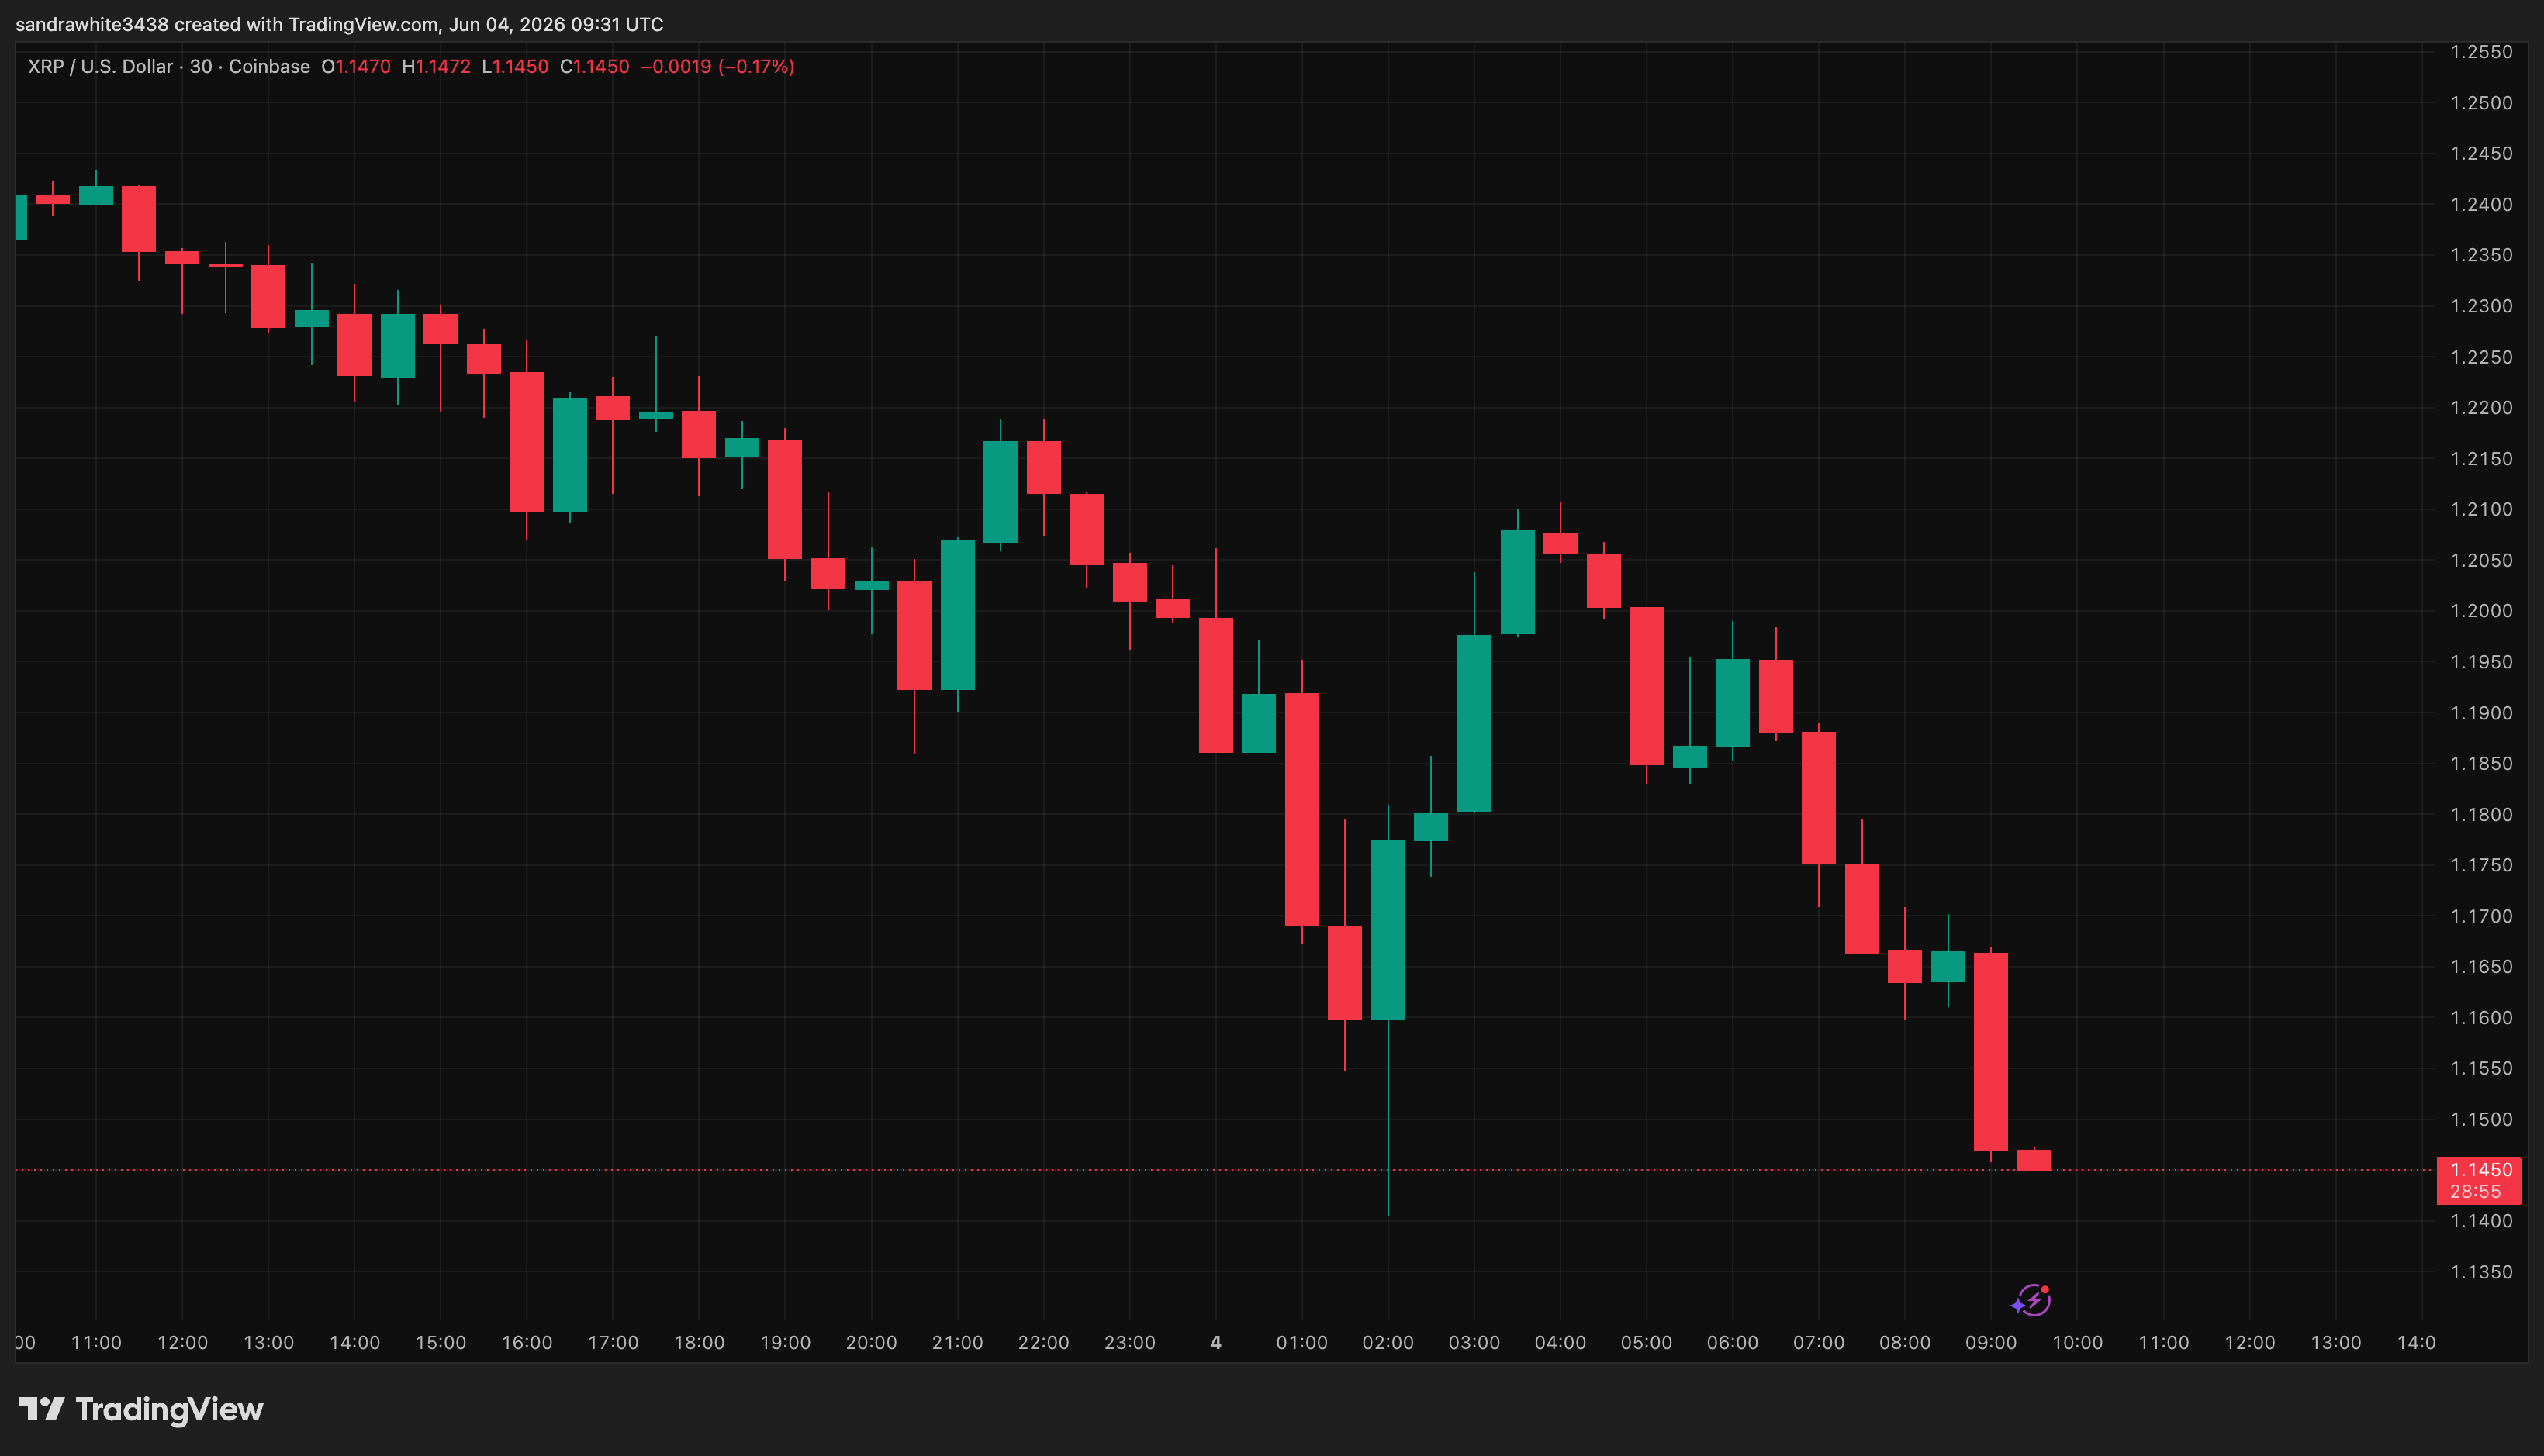Click the latest small red candle at 1.1450
The image size is (2544, 1456).
tap(2034, 1159)
